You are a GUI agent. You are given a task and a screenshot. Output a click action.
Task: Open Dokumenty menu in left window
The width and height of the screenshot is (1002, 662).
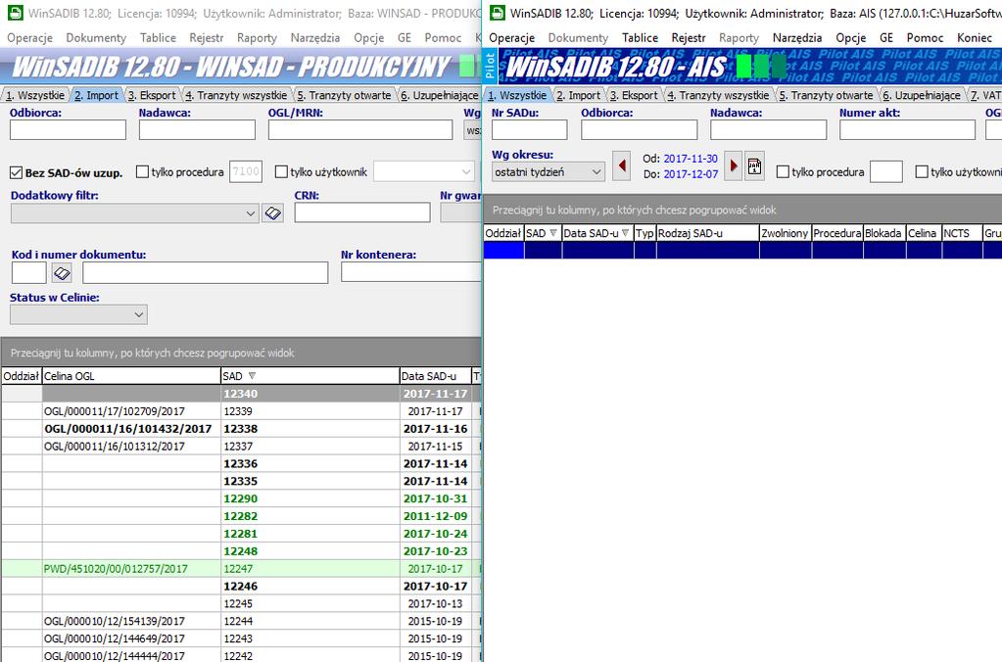97,37
